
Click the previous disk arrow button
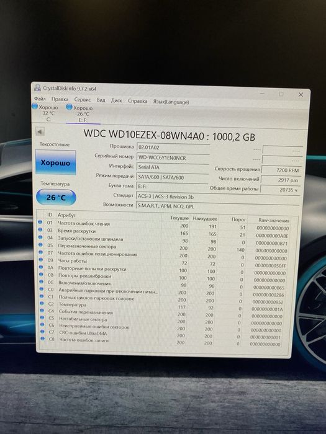pyautogui.click(x=40, y=131)
